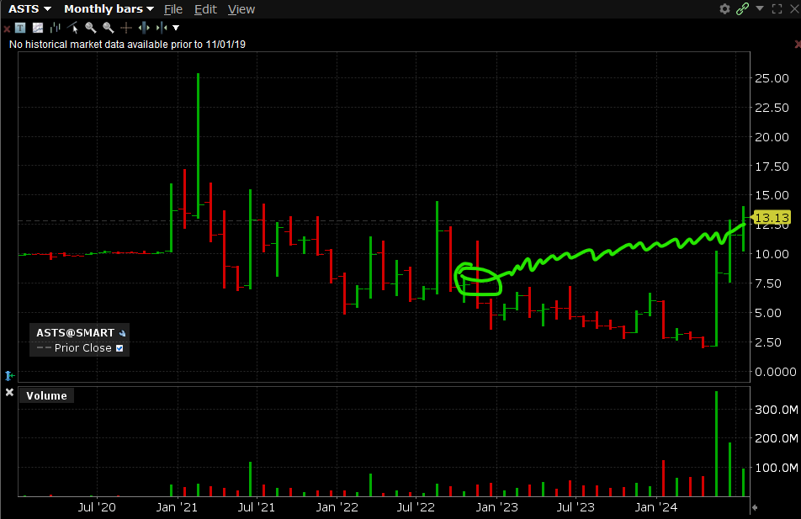Close the Volume subchart with X
Screen dimensions: 801x519
point(9,392)
